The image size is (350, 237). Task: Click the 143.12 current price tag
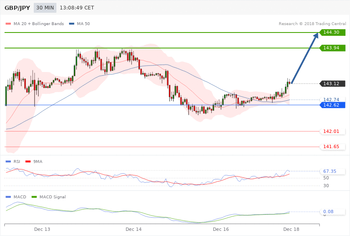(332, 84)
